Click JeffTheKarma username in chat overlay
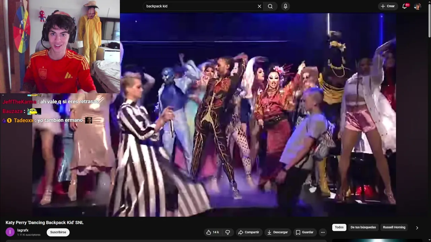Viewport: 431px width, 242px height. point(19,102)
